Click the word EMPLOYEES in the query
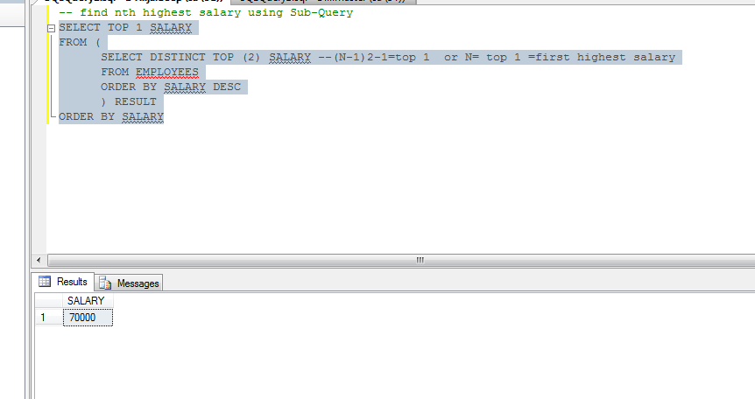The image size is (755, 399). [x=167, y=73]
